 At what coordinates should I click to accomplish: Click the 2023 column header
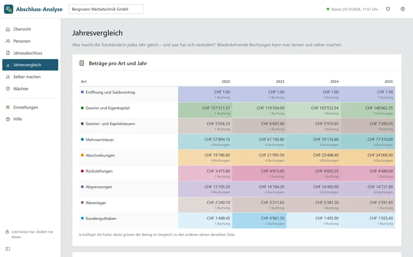[280, 82]
